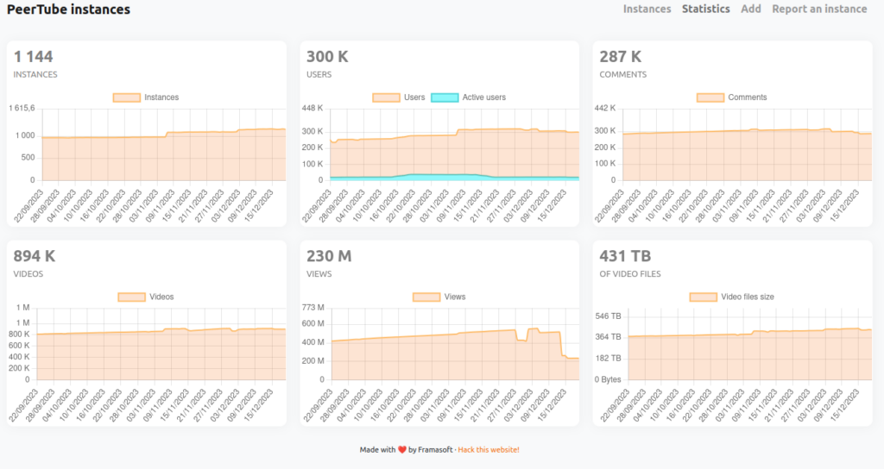
Task: Toggle the Instances legend color swatch
Action: 127,97
